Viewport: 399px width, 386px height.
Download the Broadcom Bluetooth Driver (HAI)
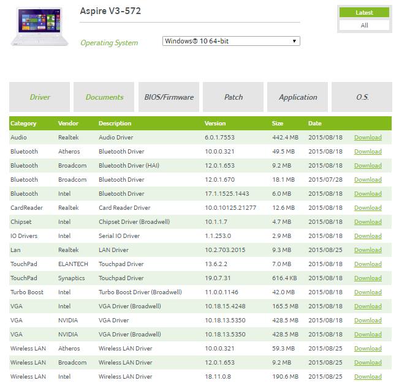tap(368, 166)
